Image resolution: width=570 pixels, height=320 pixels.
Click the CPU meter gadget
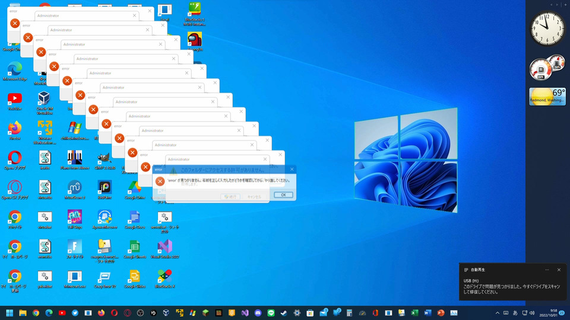coord(547,68)
